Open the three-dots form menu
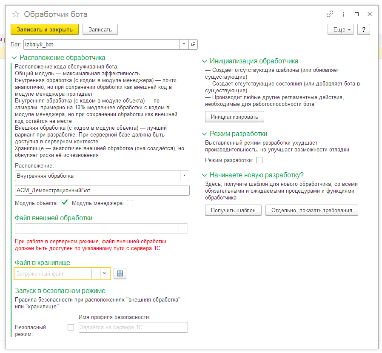 tap(343, 14)
